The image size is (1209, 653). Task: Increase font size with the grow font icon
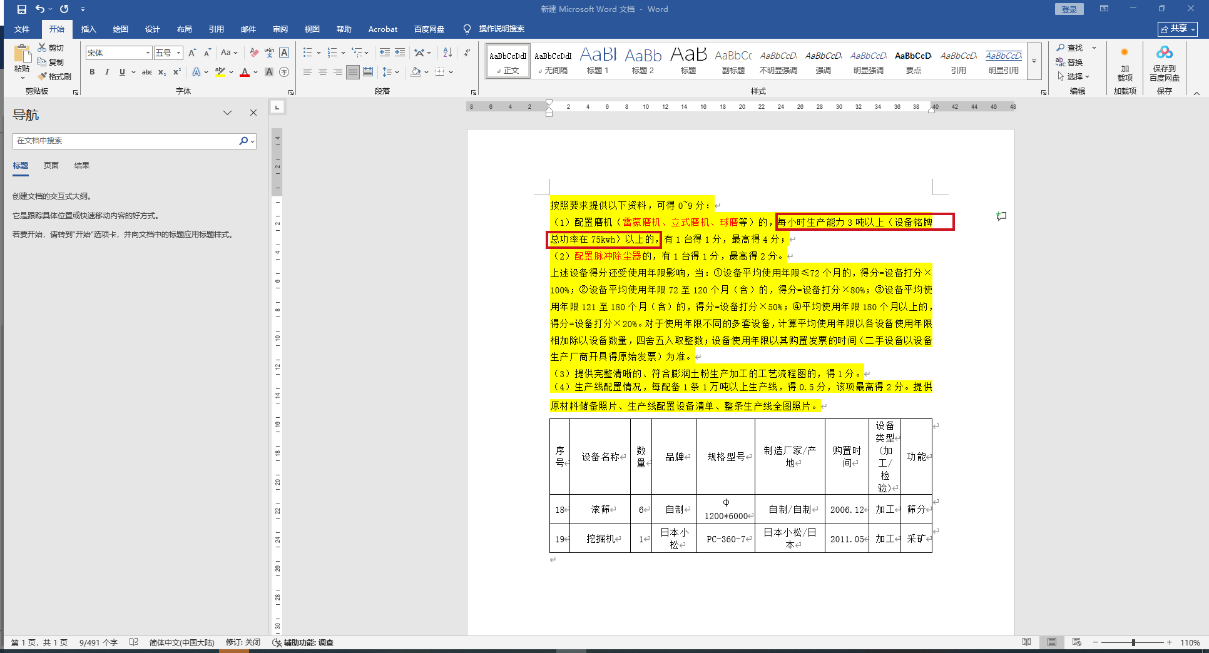pyautogui.click(x=192, y=53)
